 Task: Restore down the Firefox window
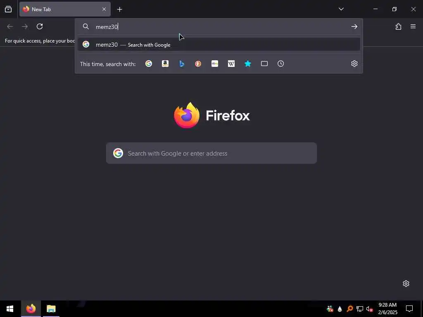(394, 9)
